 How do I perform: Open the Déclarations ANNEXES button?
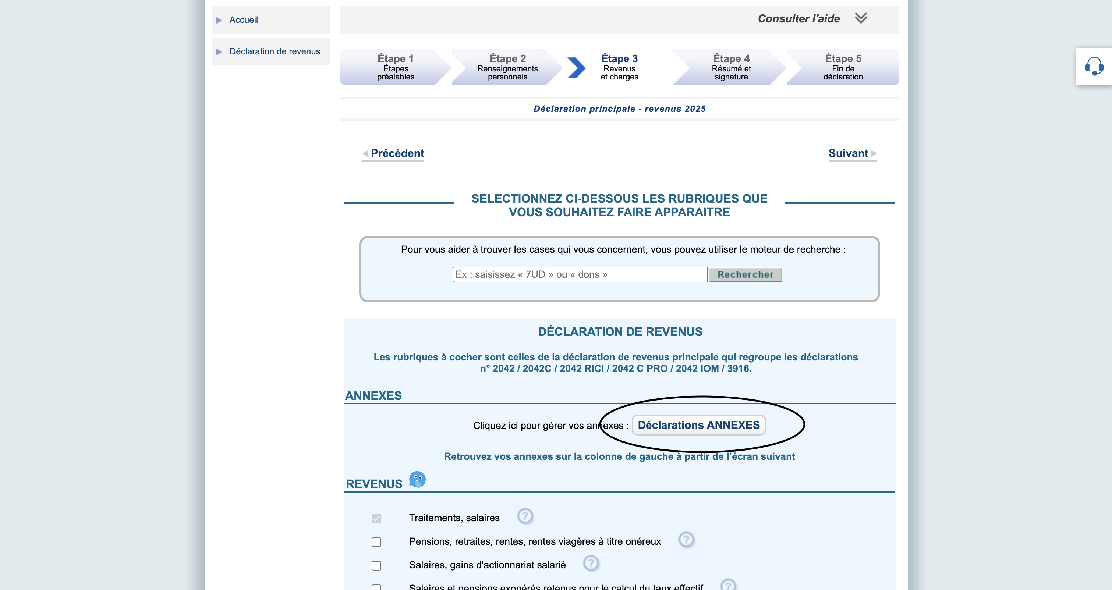pos(698,425)
